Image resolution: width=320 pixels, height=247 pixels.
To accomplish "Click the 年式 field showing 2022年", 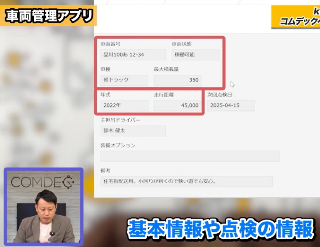I will (124, 105).
